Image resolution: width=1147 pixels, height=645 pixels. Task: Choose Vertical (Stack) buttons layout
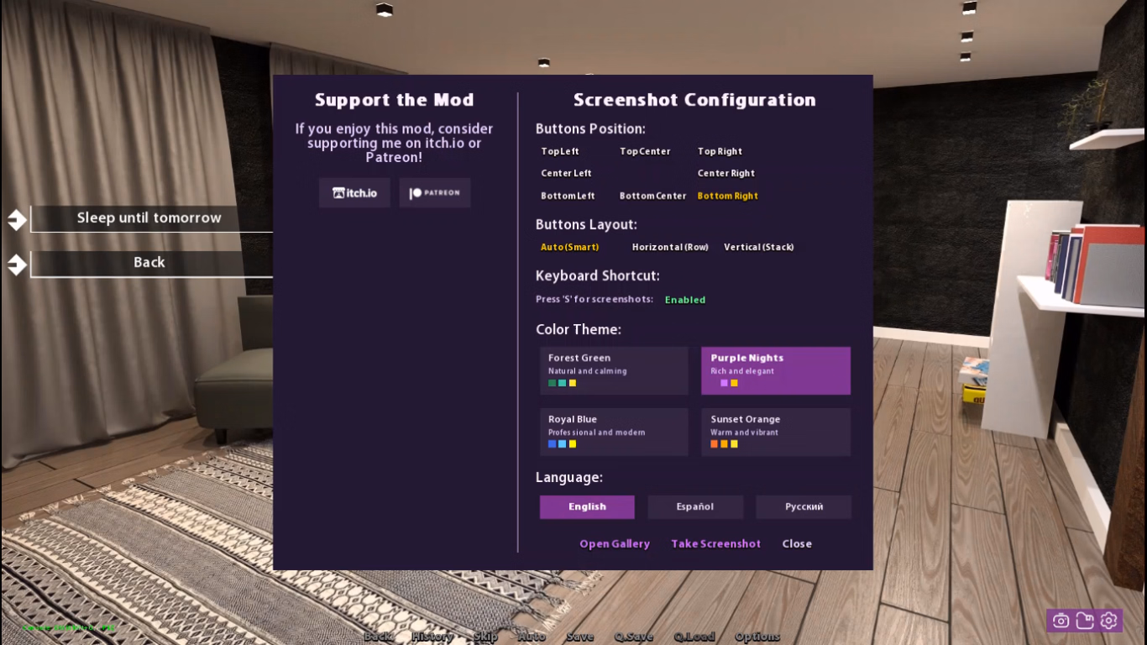coord(758,248)
